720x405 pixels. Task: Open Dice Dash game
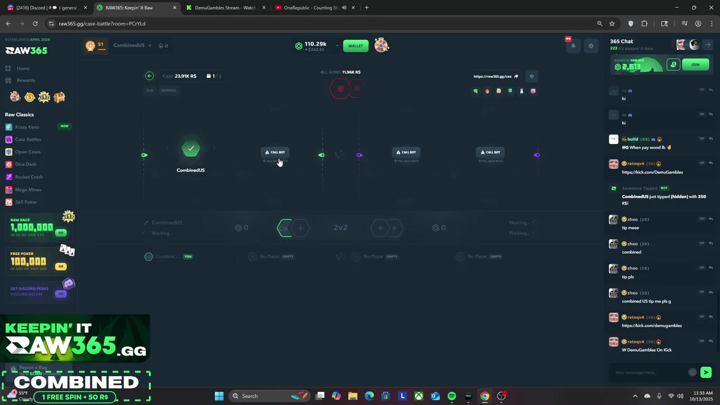pyautogui.click(x=25, y=164)
